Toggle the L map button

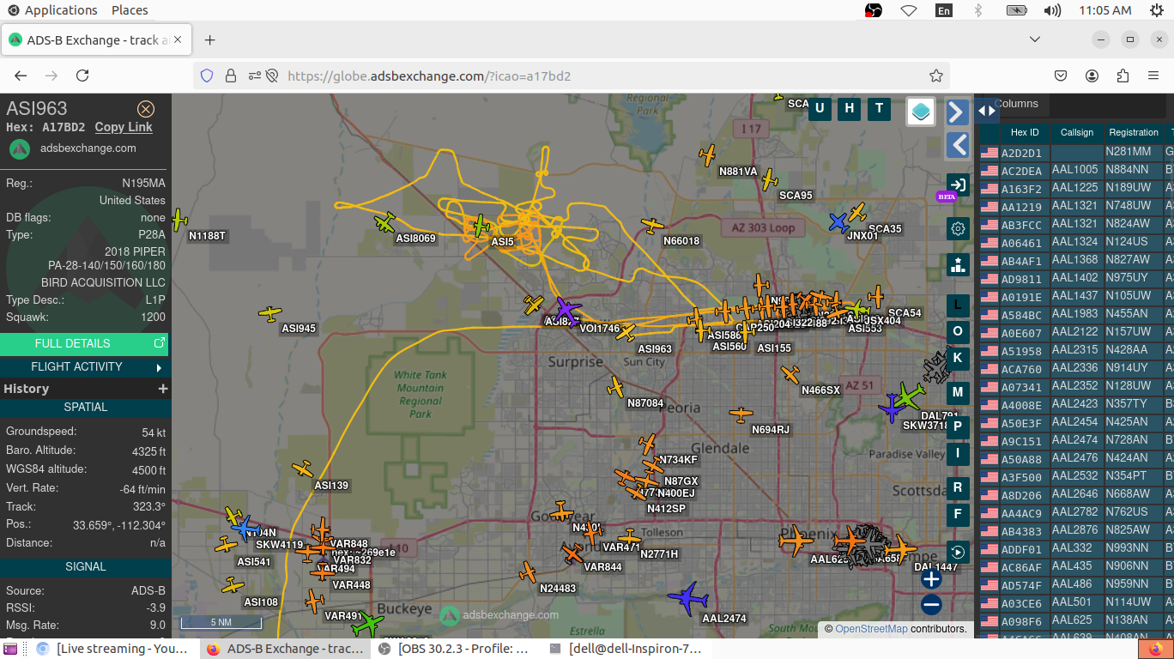click(x=958, y=305)
